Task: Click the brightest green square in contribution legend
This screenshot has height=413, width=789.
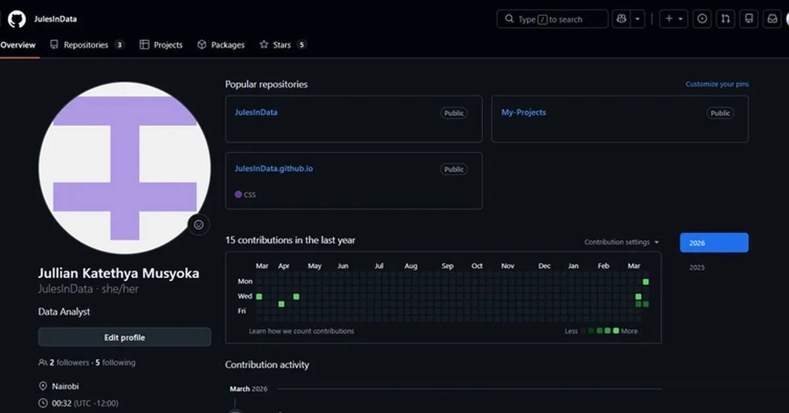Action: pyautogui.click(x=616, y=331)
